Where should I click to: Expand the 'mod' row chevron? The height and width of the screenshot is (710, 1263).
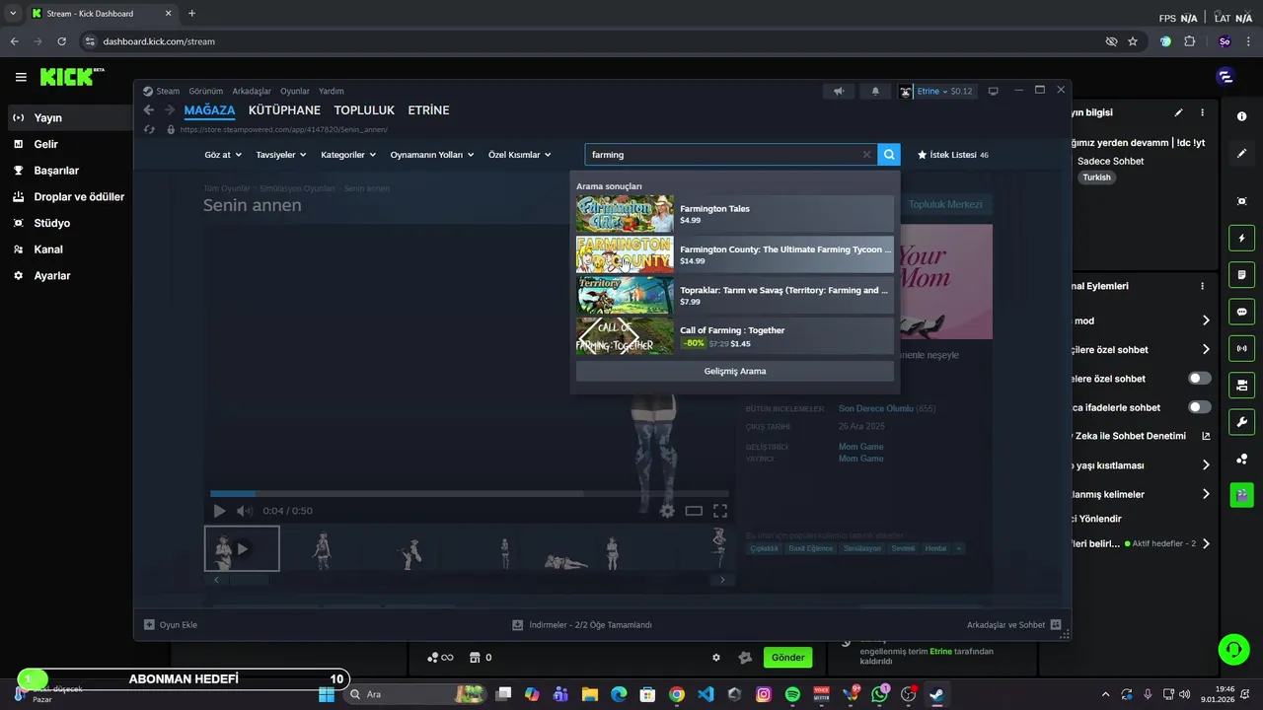pos(1205,320)
